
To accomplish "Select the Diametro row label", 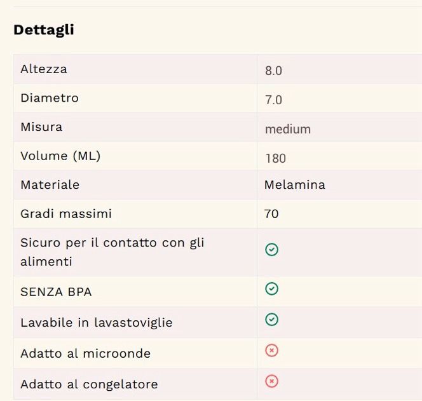I will 50,98.
